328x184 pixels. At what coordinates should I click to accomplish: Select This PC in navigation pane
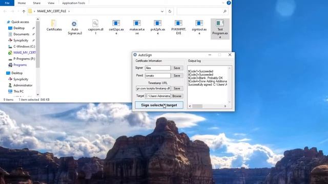coord(18,91)
